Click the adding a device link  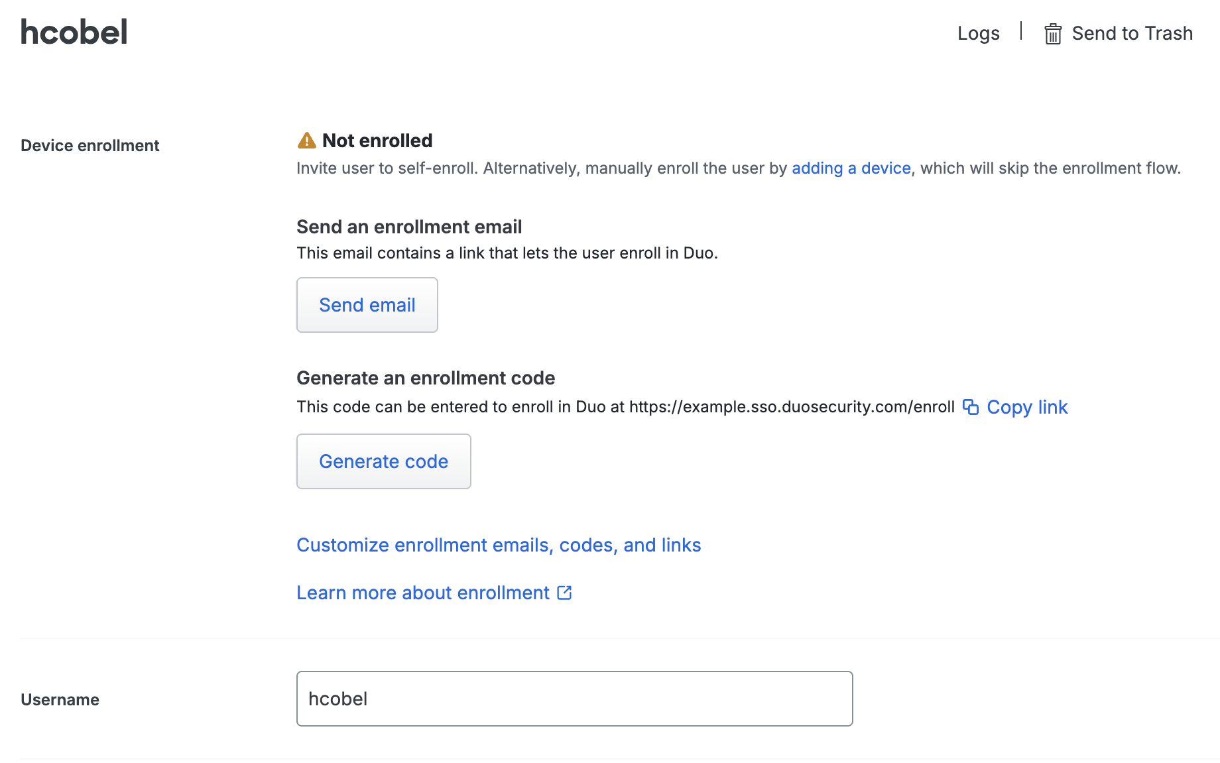851,168
